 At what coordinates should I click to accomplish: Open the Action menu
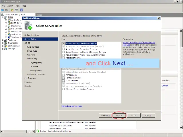click(x=10, y=6)
